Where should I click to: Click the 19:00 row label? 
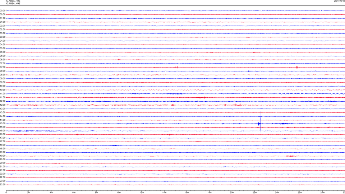click(x=3, y=152)
